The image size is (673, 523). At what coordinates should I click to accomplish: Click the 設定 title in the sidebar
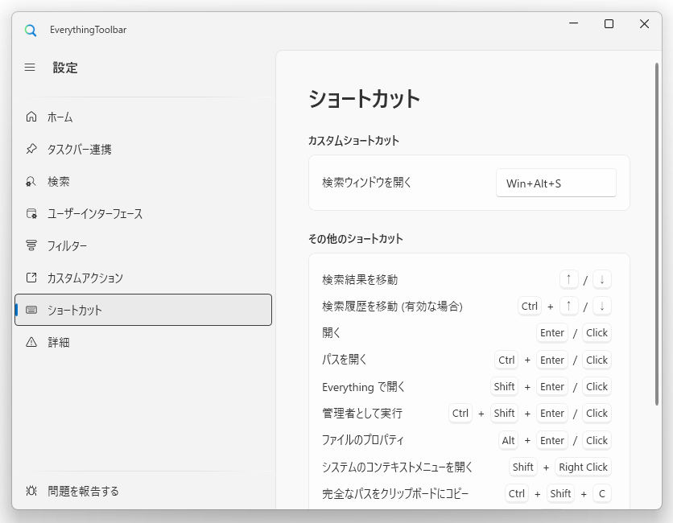click(x=65, y=68)
